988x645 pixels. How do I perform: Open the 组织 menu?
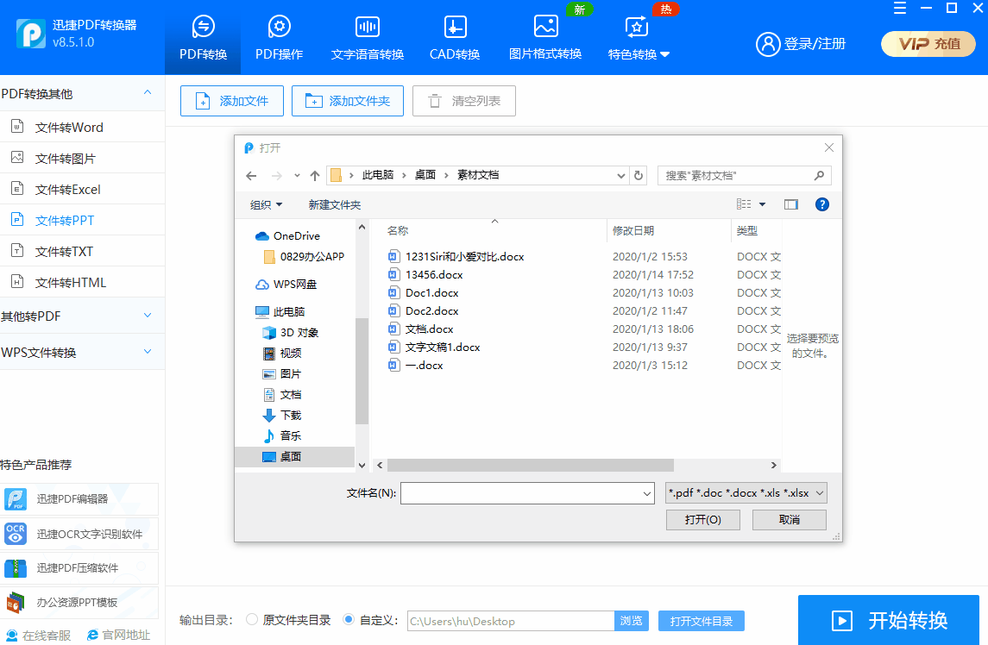point(266,204)
